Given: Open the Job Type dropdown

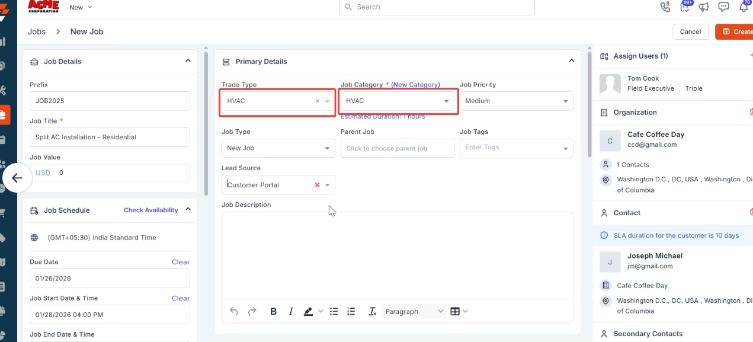Looking at the screenshot, I should tap(278, 148).
